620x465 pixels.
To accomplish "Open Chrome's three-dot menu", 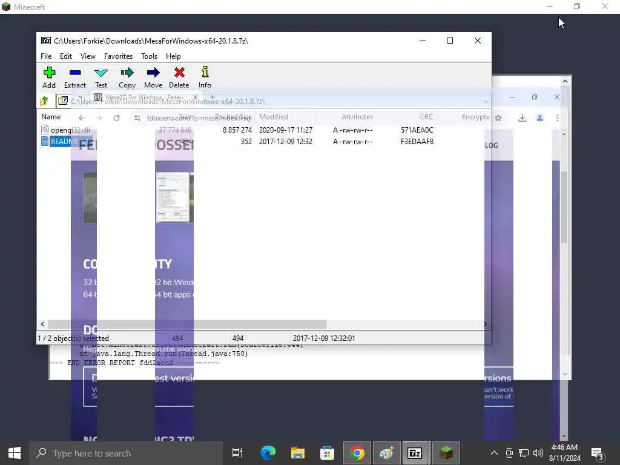I will pyautogui.click(x=557, y=118).
